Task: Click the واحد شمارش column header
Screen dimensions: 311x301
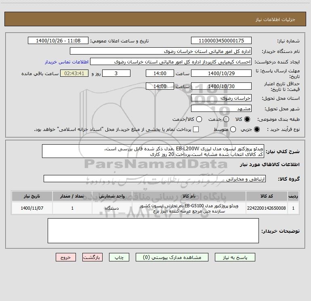Action: point(112,196)
